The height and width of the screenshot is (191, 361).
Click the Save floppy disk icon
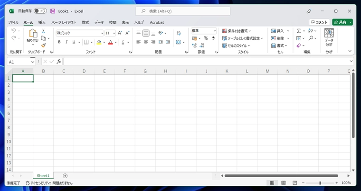click(53, 11)
